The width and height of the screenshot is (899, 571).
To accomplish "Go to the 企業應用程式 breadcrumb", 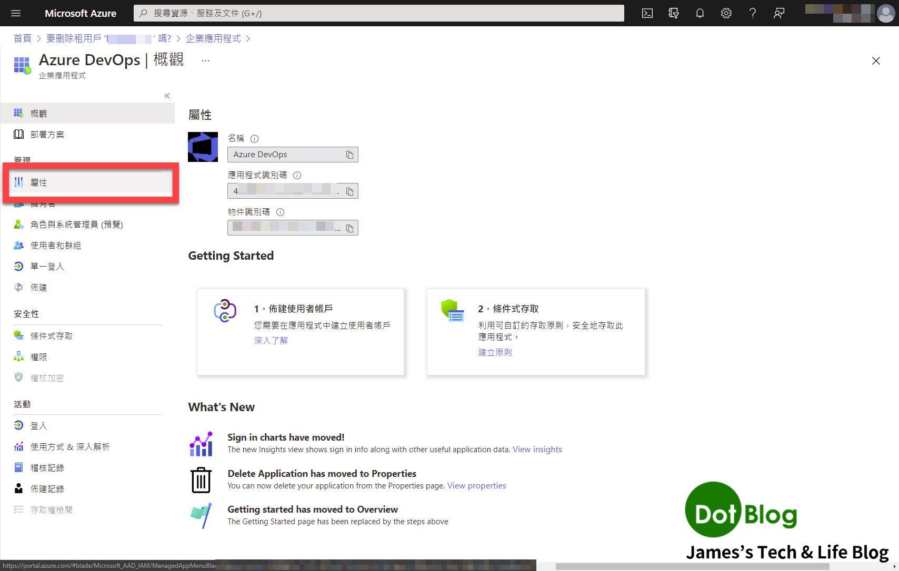I will point(213,38).
